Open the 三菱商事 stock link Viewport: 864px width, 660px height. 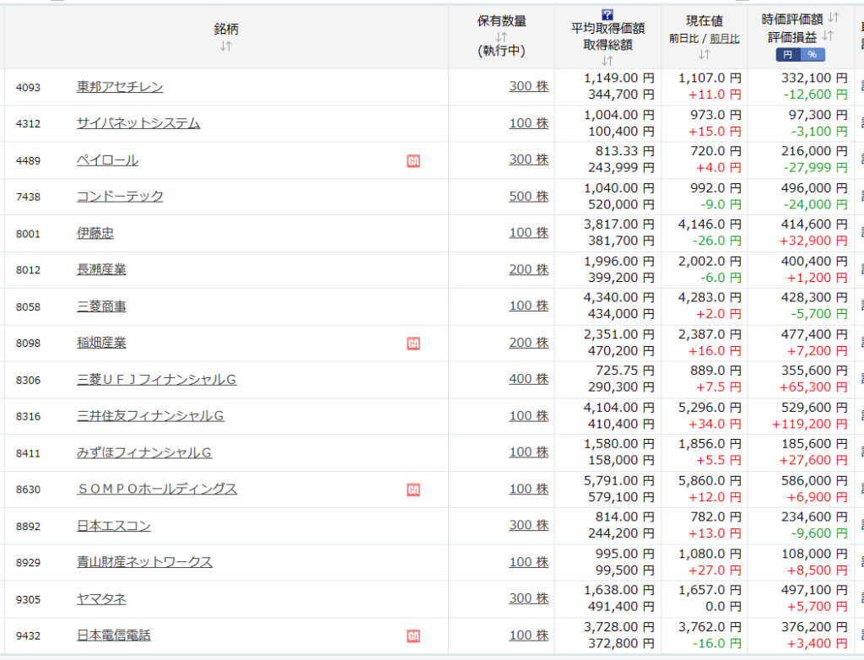[x=101, y=306]
